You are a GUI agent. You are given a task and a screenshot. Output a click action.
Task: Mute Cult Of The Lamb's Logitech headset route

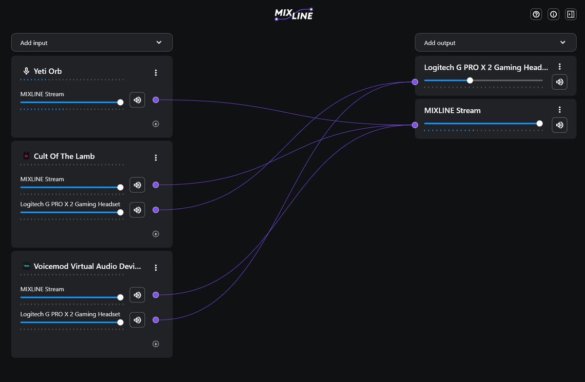point(137,210)
